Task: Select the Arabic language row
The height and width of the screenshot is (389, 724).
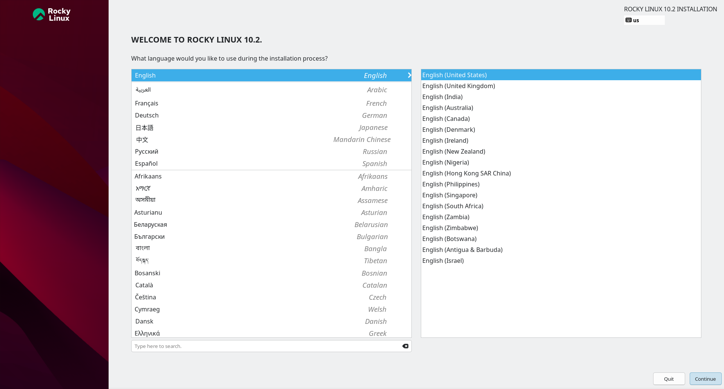Action: pyautogui.click(x=271, y=90)
